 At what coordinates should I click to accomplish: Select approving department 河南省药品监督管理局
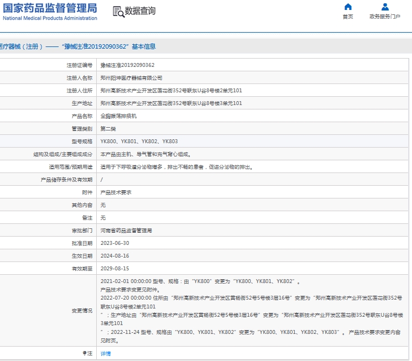126,231
